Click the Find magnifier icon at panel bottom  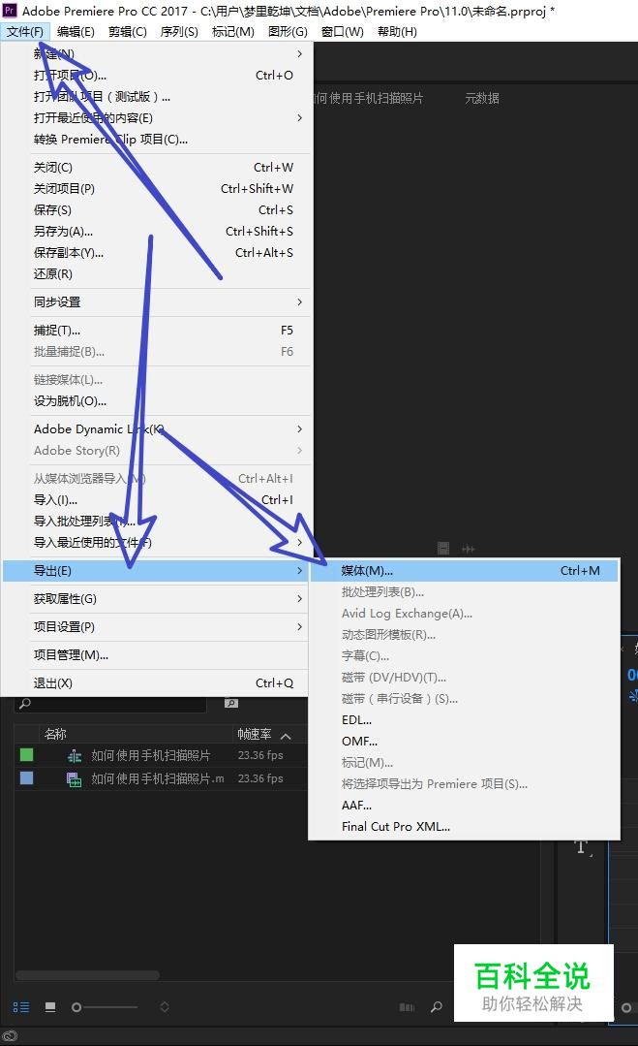tap(437, 1006)
